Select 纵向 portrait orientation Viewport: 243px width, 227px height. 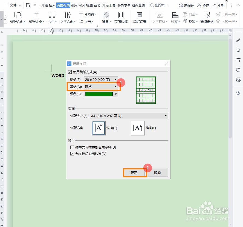99,128
